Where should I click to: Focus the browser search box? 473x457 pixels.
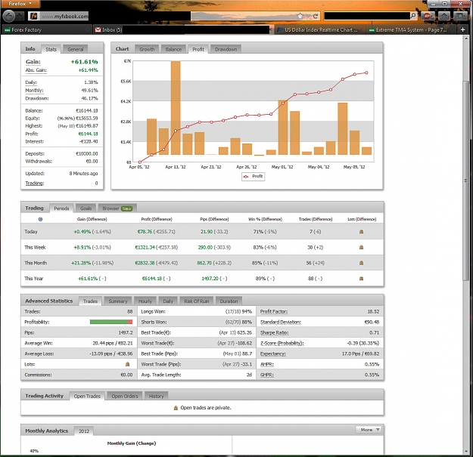pyautogui.click(x=367, y=16)
